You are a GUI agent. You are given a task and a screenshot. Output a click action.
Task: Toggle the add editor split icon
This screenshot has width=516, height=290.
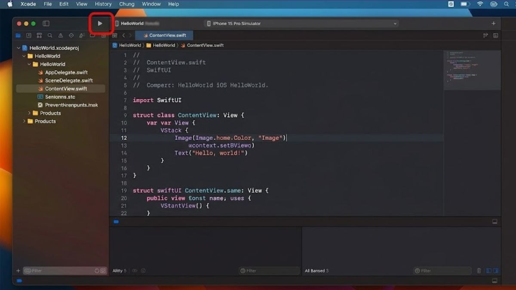point(495,36)
